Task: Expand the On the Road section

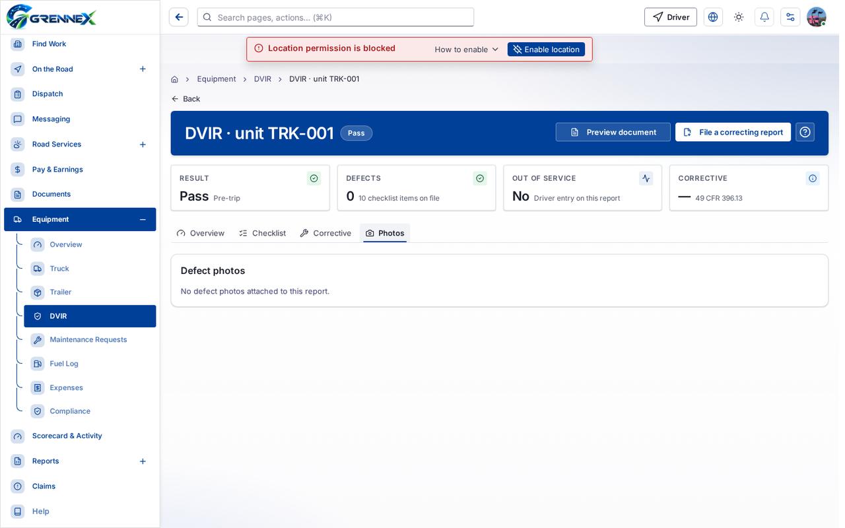Action: [143, 69]
